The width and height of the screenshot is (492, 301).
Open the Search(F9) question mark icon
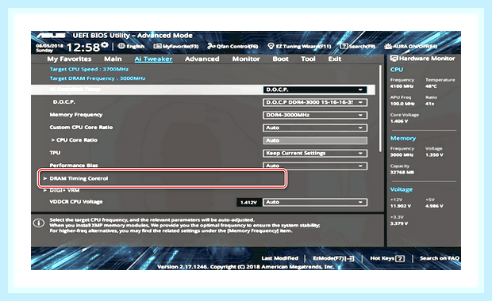coord(344,46)
